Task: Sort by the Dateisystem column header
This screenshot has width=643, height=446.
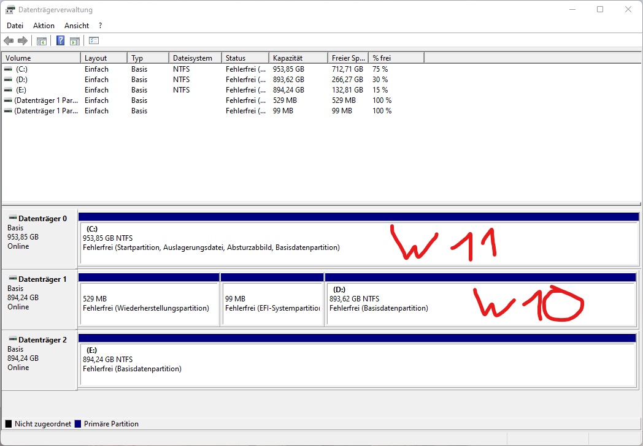Action: click(x=195, y=58)
